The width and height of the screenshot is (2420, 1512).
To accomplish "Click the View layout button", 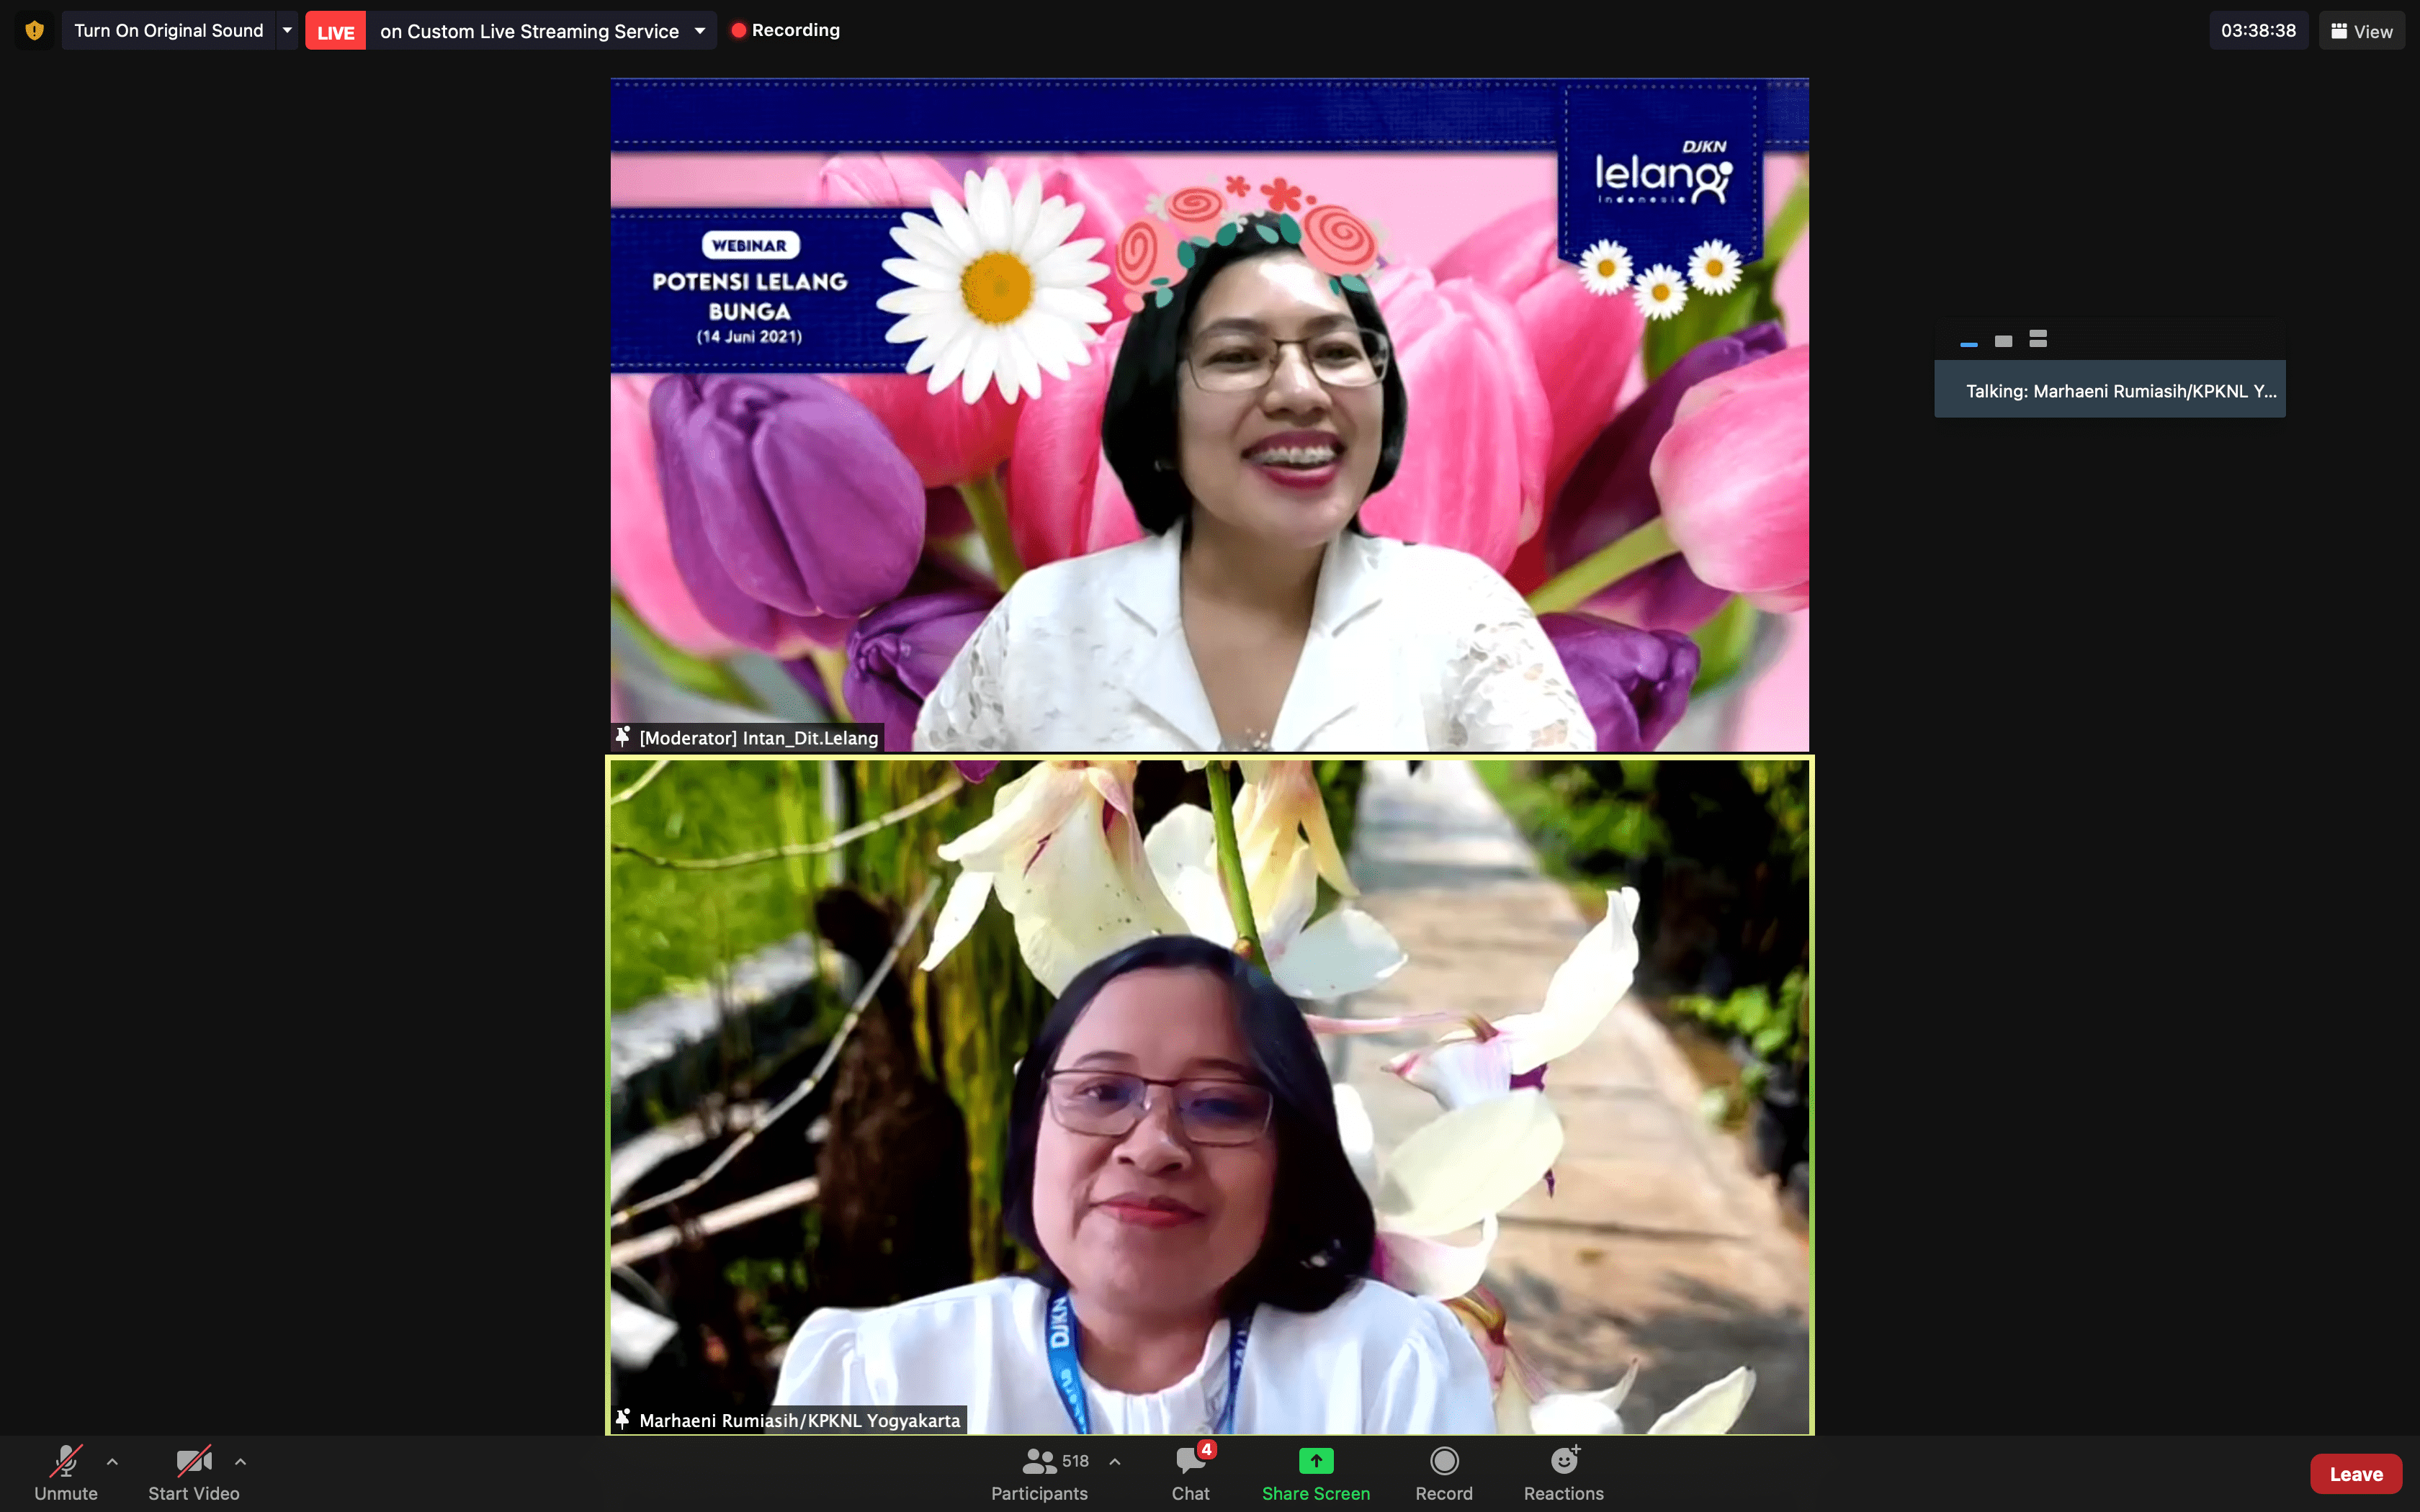I will pyautogui.click(x=2361, y=31).
